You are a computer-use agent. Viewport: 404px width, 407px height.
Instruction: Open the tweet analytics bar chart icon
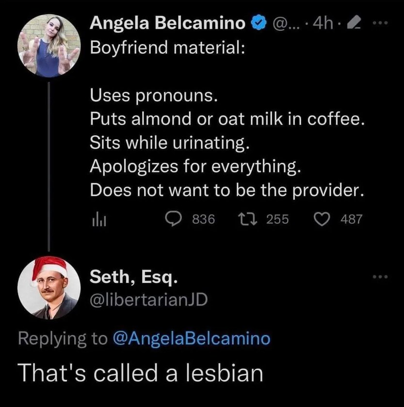(x=99, y=219)
